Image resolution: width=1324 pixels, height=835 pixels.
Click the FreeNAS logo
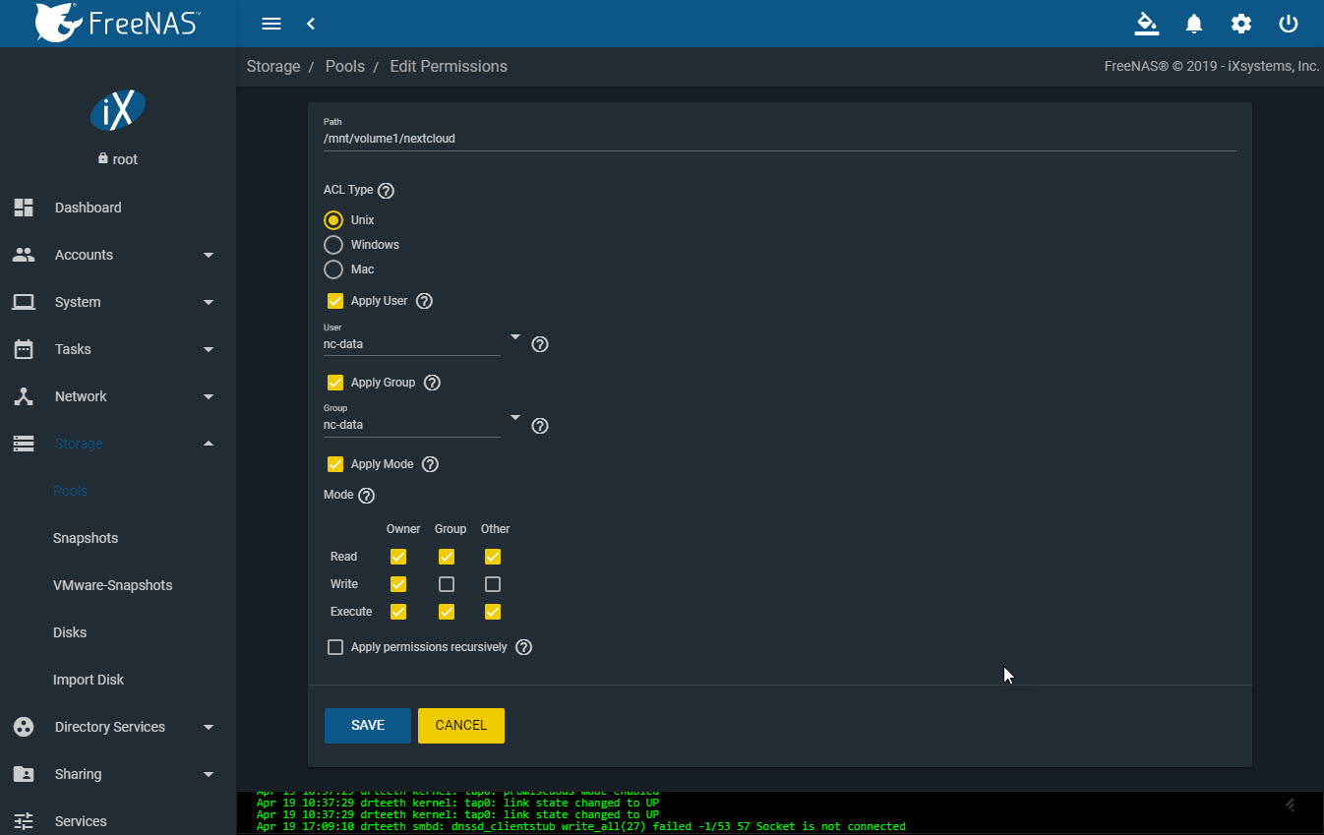116,23
